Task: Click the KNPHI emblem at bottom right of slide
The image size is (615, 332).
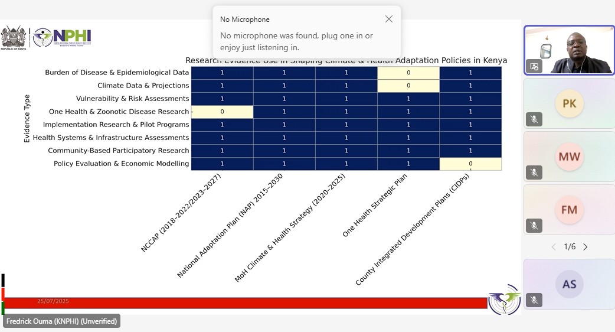Action: [x=504, y=300]
